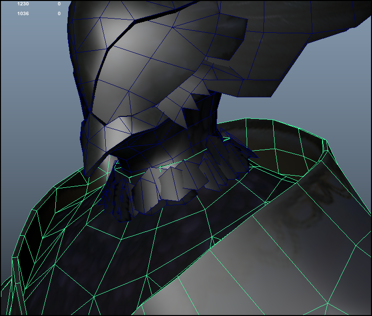Click the 0 beside the 1230 count
Image resolution: width=372 pixels, height=316 pixels.
[x=59, y=4]
